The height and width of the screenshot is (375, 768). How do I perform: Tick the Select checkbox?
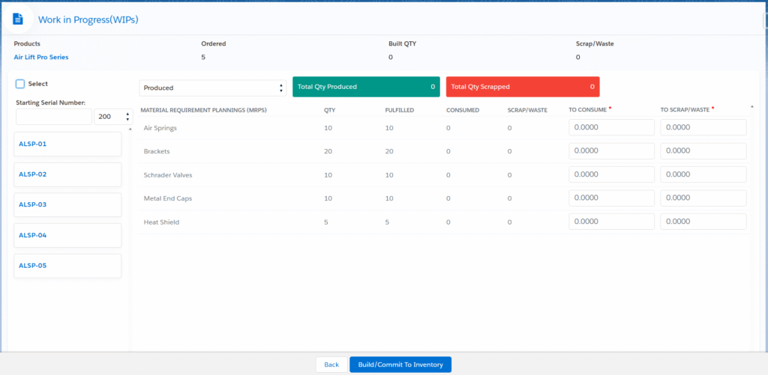pos(20,84)
